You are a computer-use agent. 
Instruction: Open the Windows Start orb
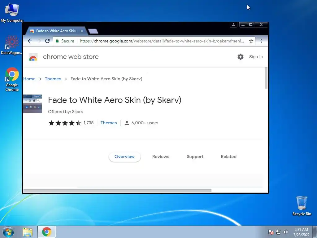tap(8, 232)
